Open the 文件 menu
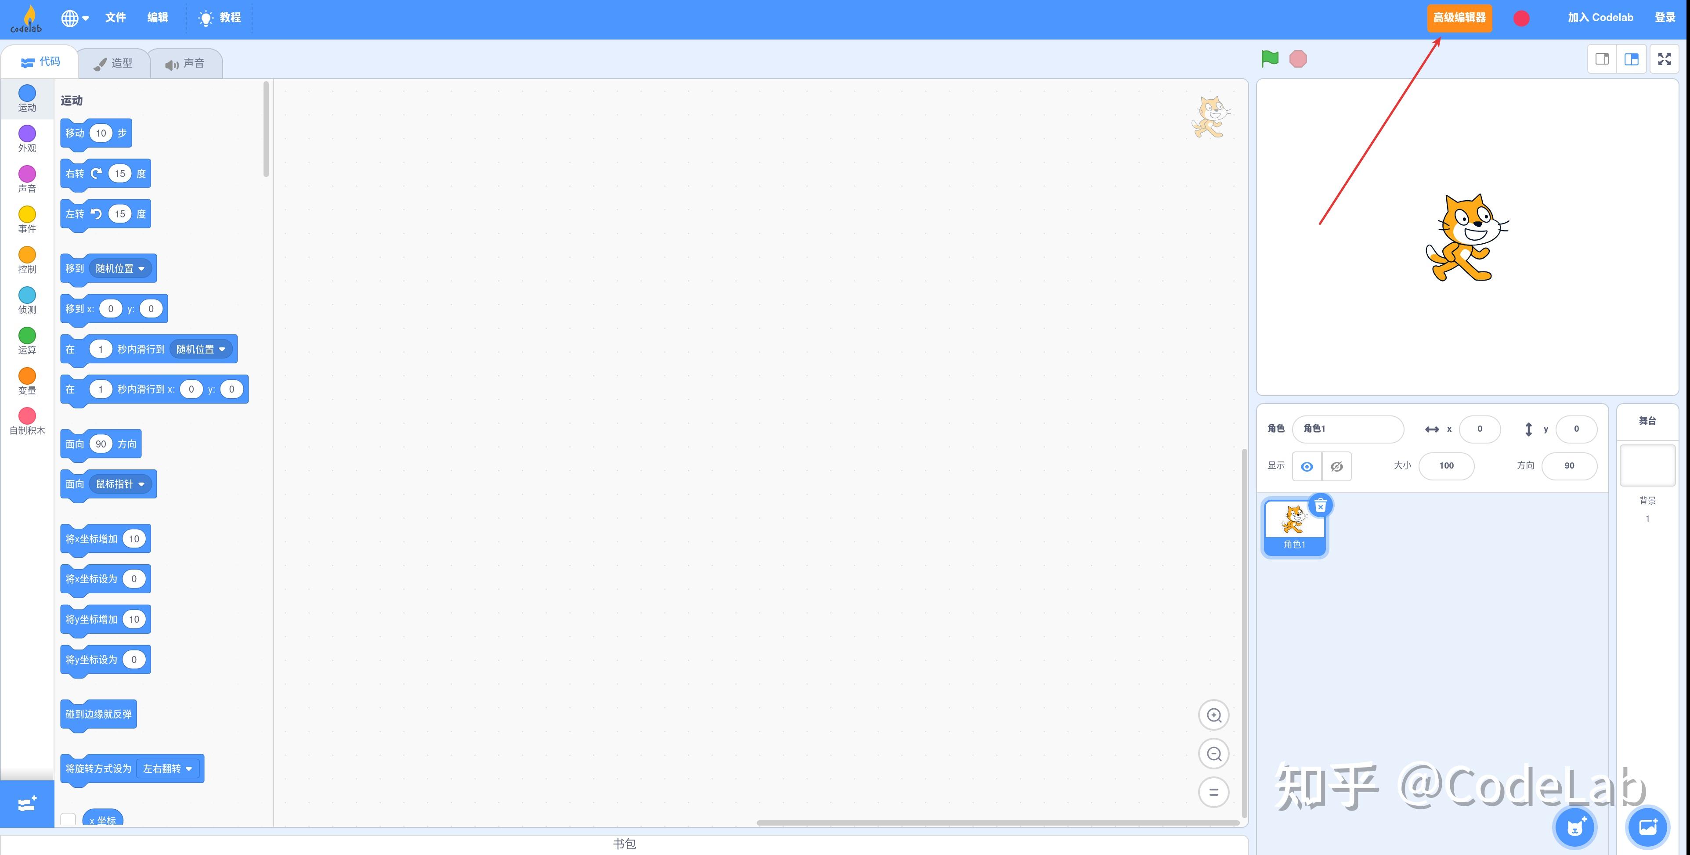The image size is (1690, 855). [x=116, y=18]
